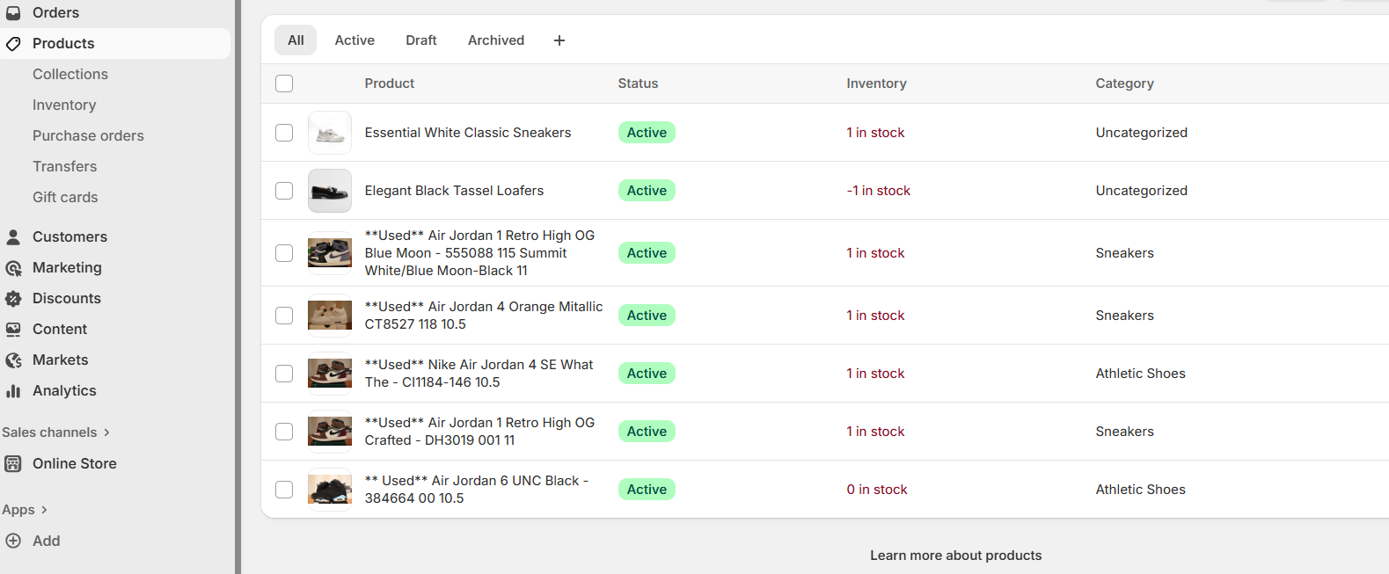1389x574 pixels.
Task: Check Air Jordan 6 UNC Black row
Action: pos(284,490)
